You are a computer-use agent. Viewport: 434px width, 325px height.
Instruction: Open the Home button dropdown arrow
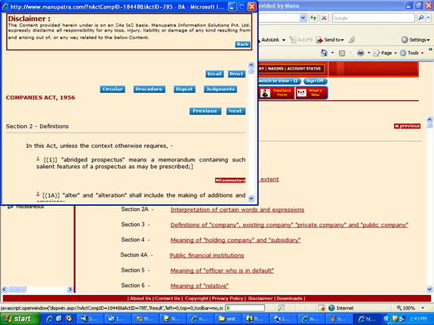tap(332, 53)
